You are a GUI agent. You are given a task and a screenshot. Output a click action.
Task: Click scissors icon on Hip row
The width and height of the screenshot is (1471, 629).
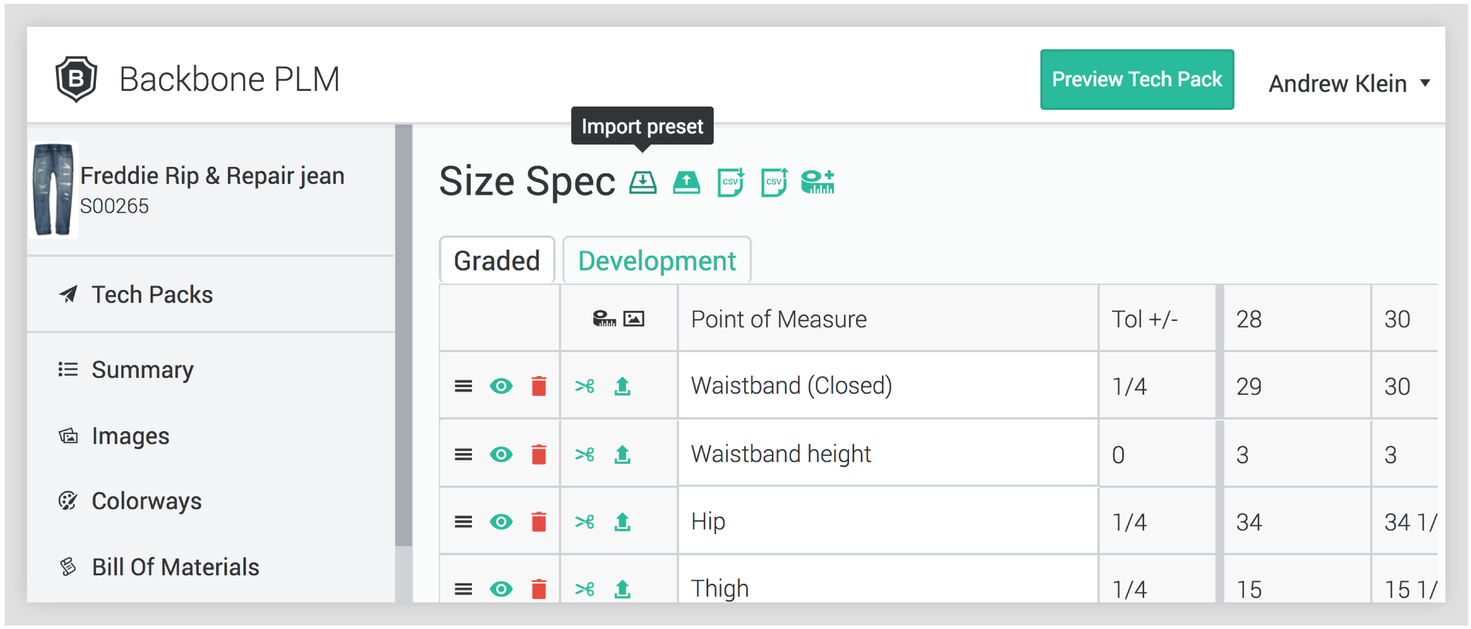click(584, 522)
